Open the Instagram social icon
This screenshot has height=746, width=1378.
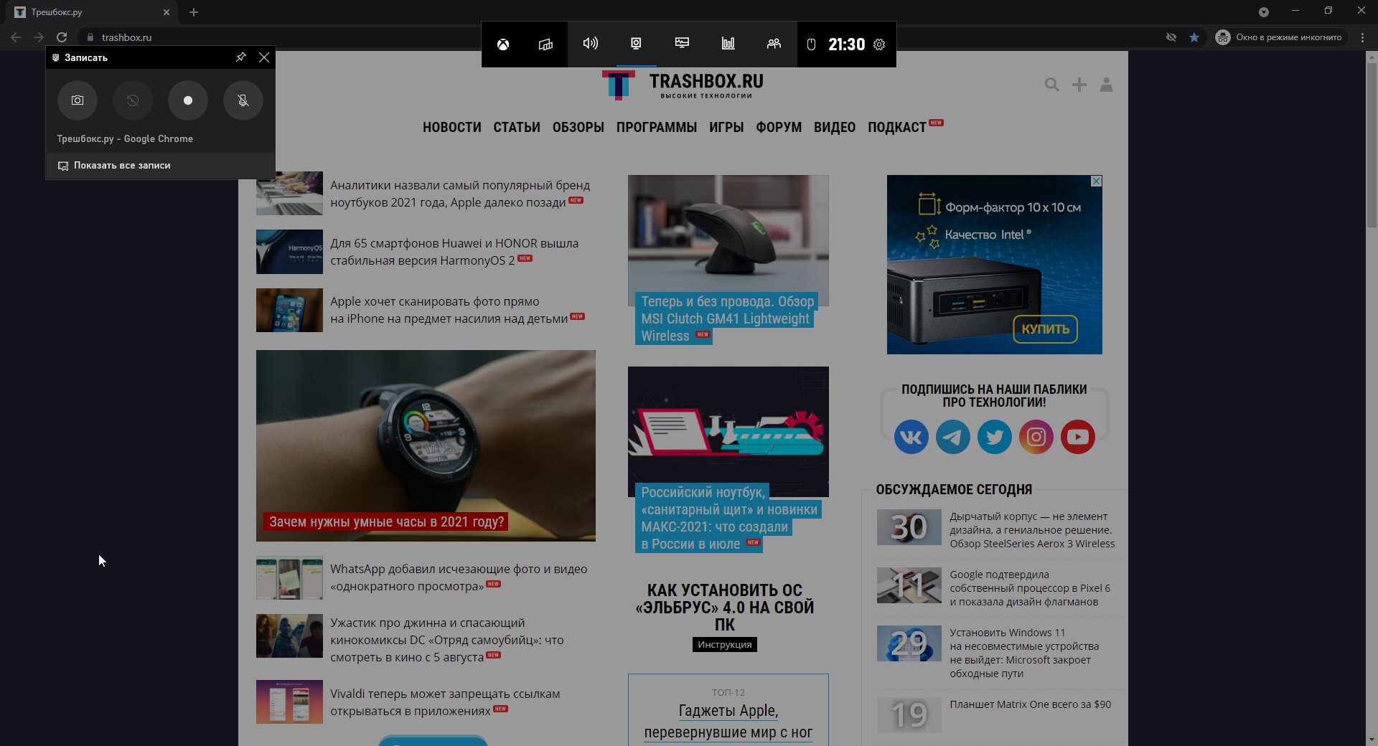click(1036, 437)
